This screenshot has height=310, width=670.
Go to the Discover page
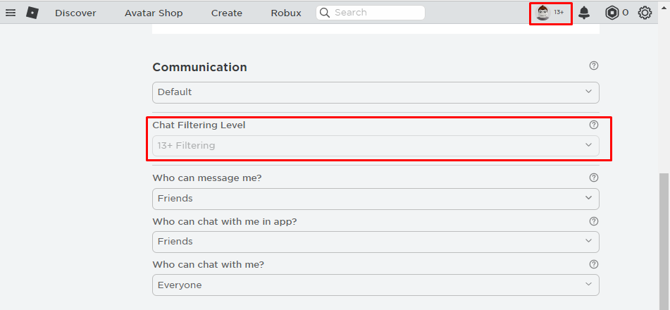[x=75, y=13]
